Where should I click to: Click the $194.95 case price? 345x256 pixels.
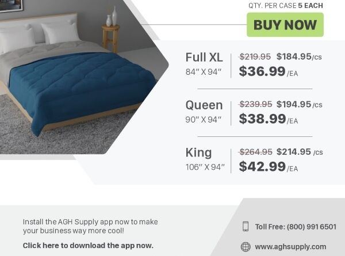click(x=294, y=104)
